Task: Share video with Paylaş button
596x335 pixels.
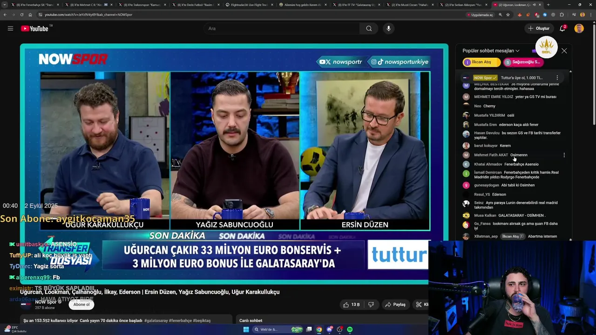Action: click(x=395, y=304)
